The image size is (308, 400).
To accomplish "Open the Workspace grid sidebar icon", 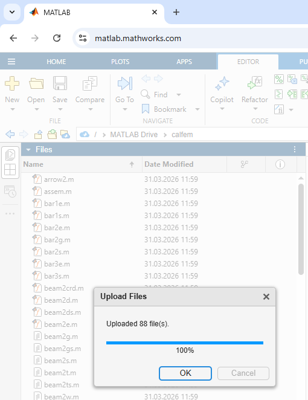I will [x=10, y=169].
